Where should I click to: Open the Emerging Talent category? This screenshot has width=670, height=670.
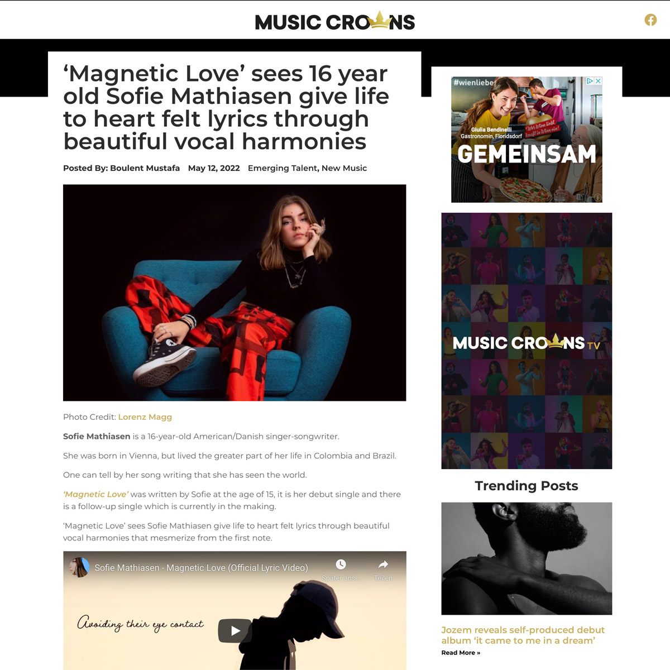point(283,168)
